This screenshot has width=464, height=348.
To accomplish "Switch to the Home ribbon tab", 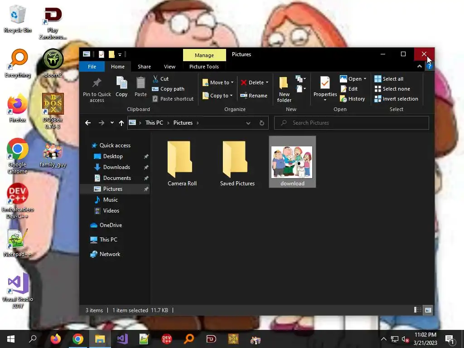I will point(118,67).
